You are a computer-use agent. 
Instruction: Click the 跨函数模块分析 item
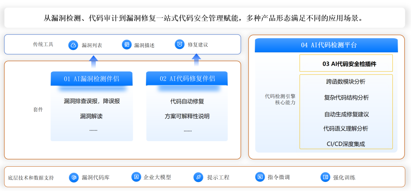346,82
